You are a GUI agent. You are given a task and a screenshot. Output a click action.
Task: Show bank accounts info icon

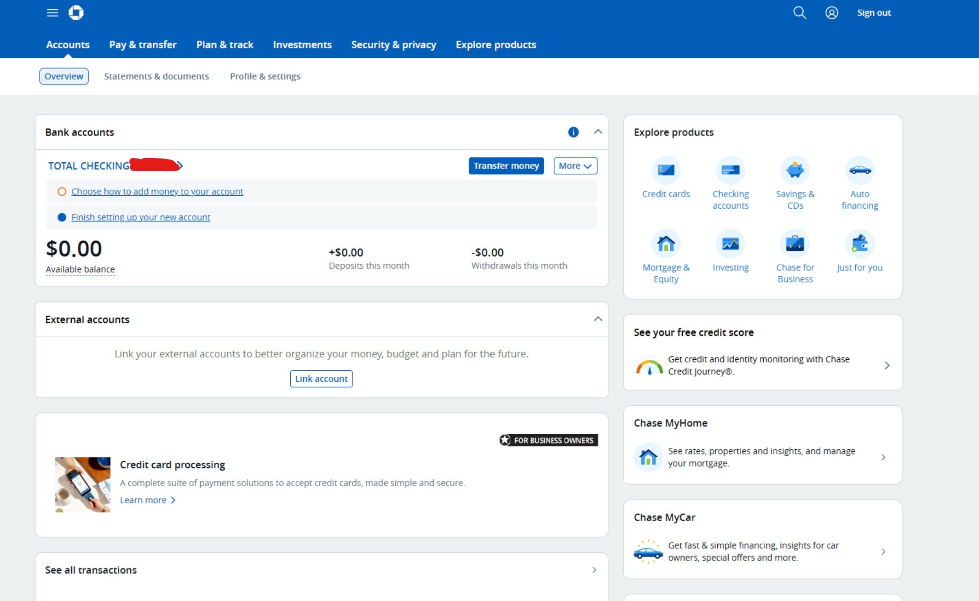(x=573, y=132)
